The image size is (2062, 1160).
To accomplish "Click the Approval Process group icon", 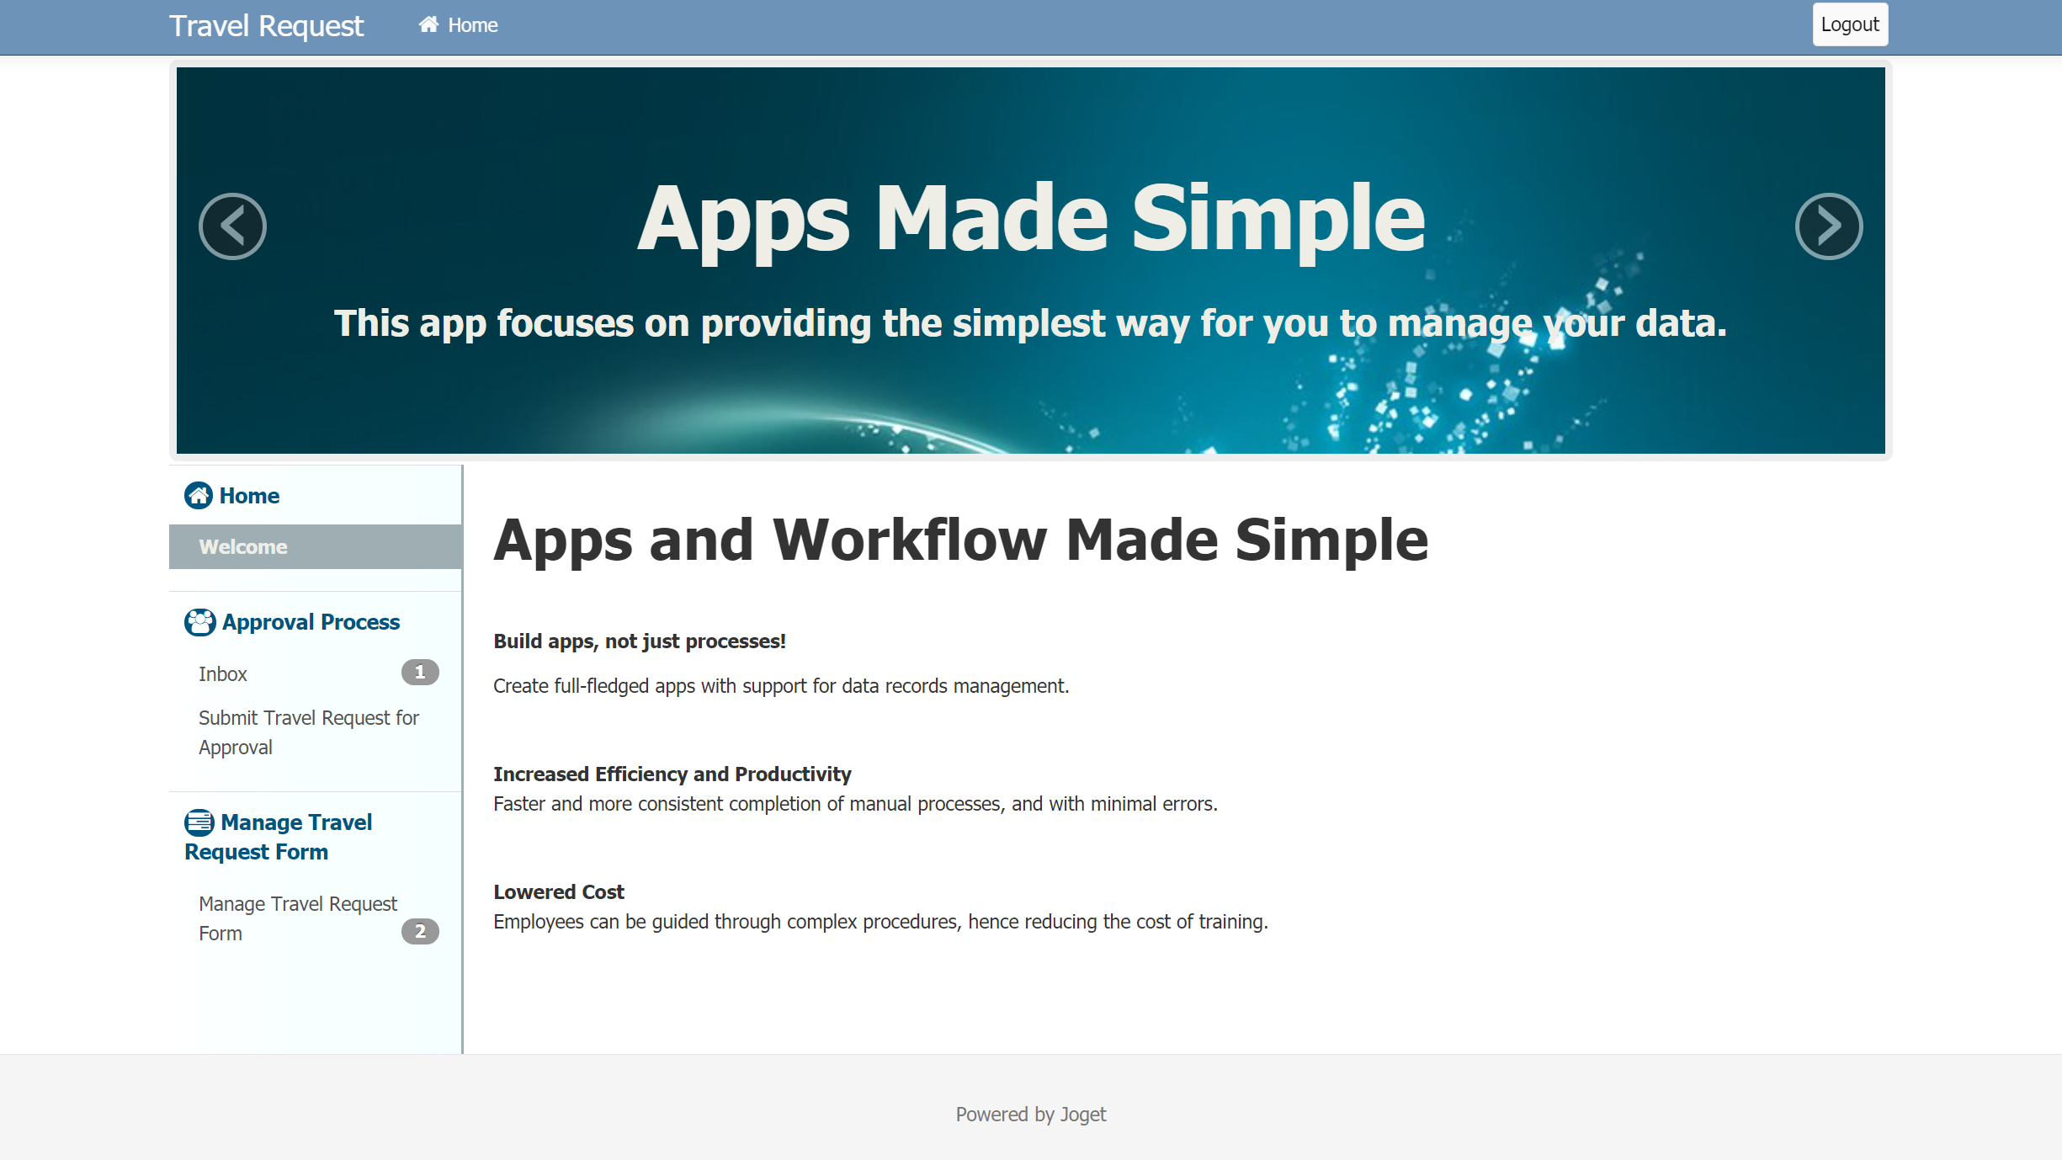I will coord(199,622).
